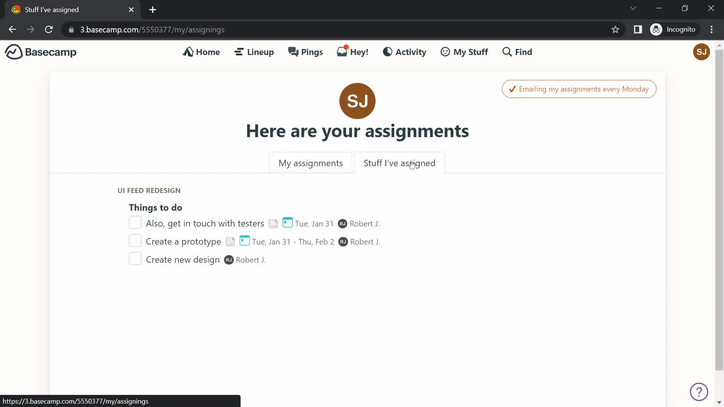724x407 pixels.
Task: Click the Basecamp home icon
Action: 12,52
